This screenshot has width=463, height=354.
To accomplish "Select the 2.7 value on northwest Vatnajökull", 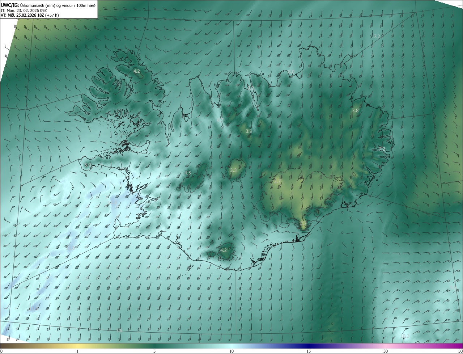I will [277, 182].
